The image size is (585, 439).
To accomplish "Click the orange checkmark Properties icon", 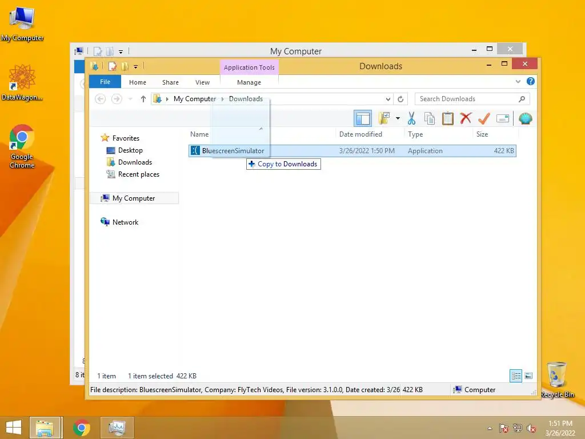I will tap(484, 119).
